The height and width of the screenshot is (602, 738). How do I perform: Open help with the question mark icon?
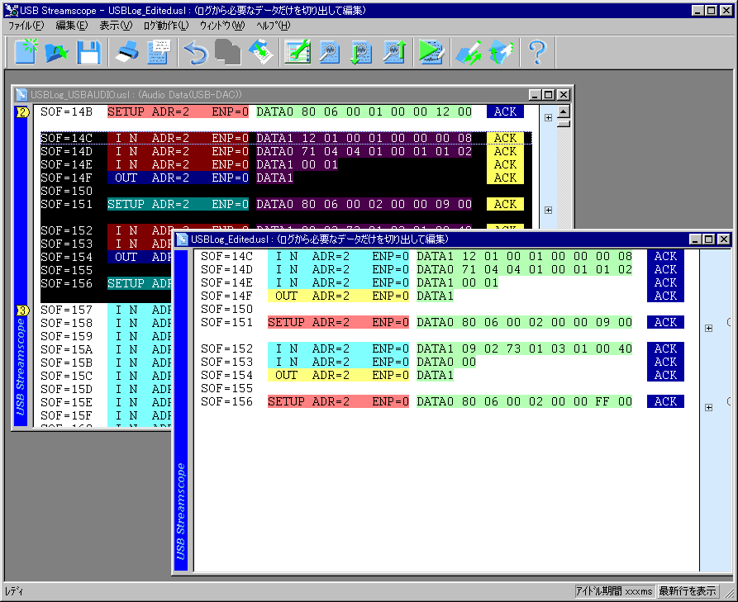point(537,52)
